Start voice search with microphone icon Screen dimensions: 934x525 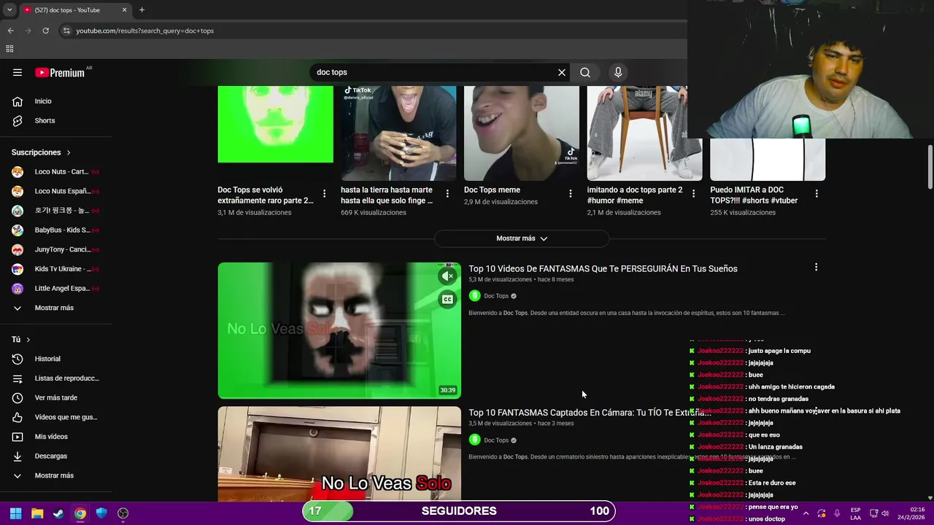tap(618, 72)
